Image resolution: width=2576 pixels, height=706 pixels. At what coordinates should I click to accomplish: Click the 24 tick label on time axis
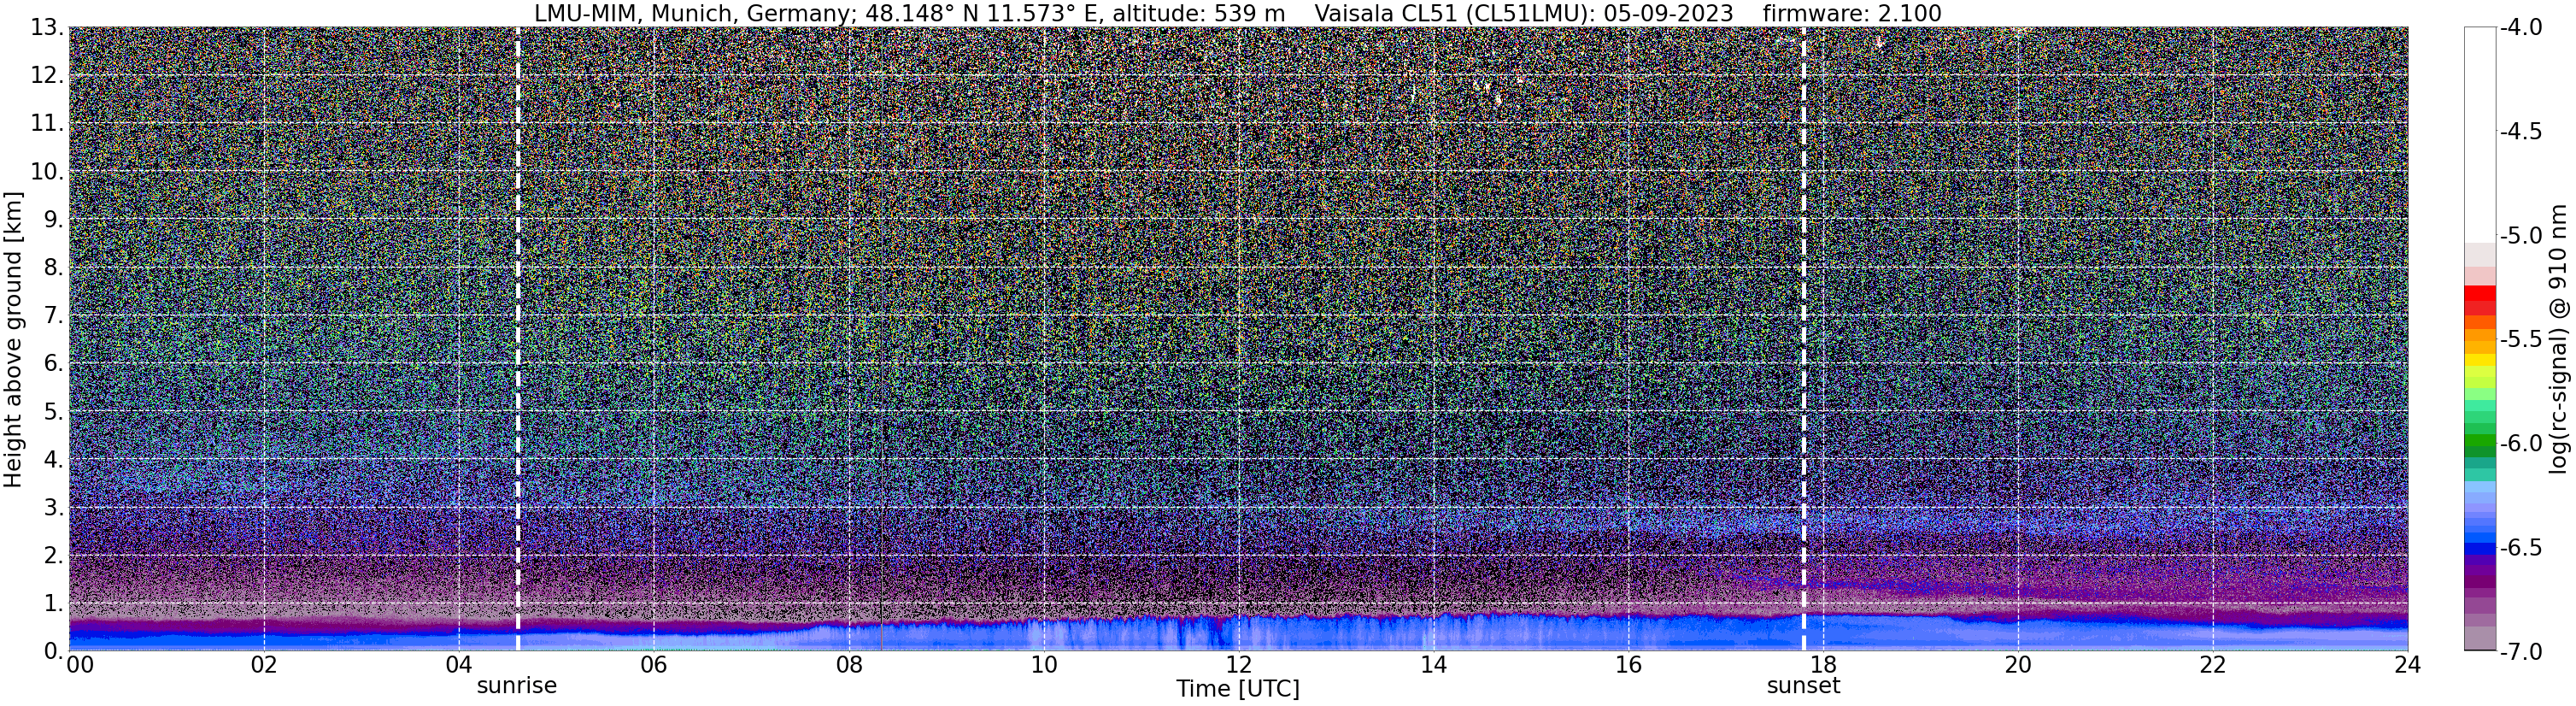coord(2407,665)
